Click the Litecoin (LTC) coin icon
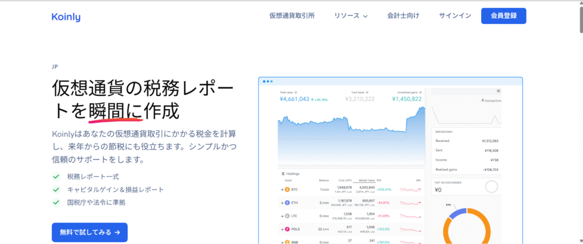Screen dimensions: 583x244 288,216
